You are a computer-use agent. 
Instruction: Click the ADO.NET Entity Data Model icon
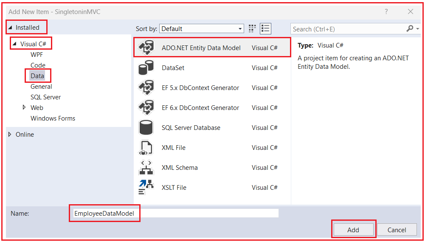(x=146, y=48)
